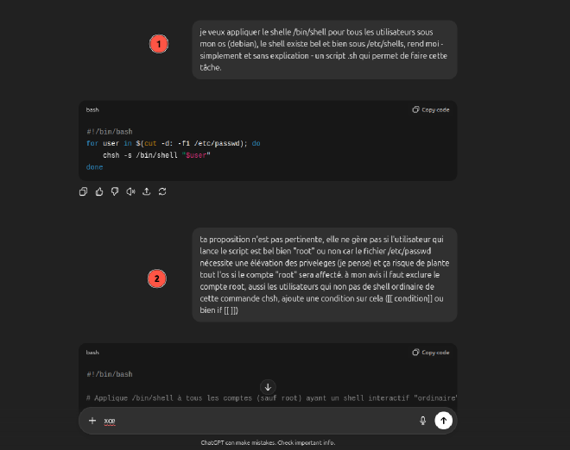The width and height of the screenshot is (570, 450).
Task: Give the first response a thumbs down
Action: coord(115,191)
